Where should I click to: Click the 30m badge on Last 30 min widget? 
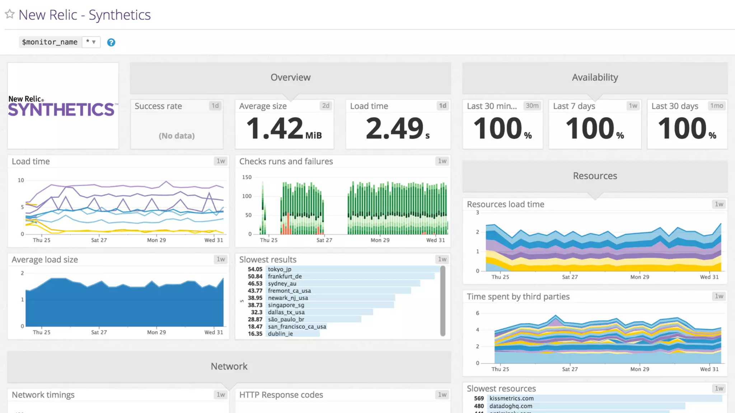[x=532, y=106]
